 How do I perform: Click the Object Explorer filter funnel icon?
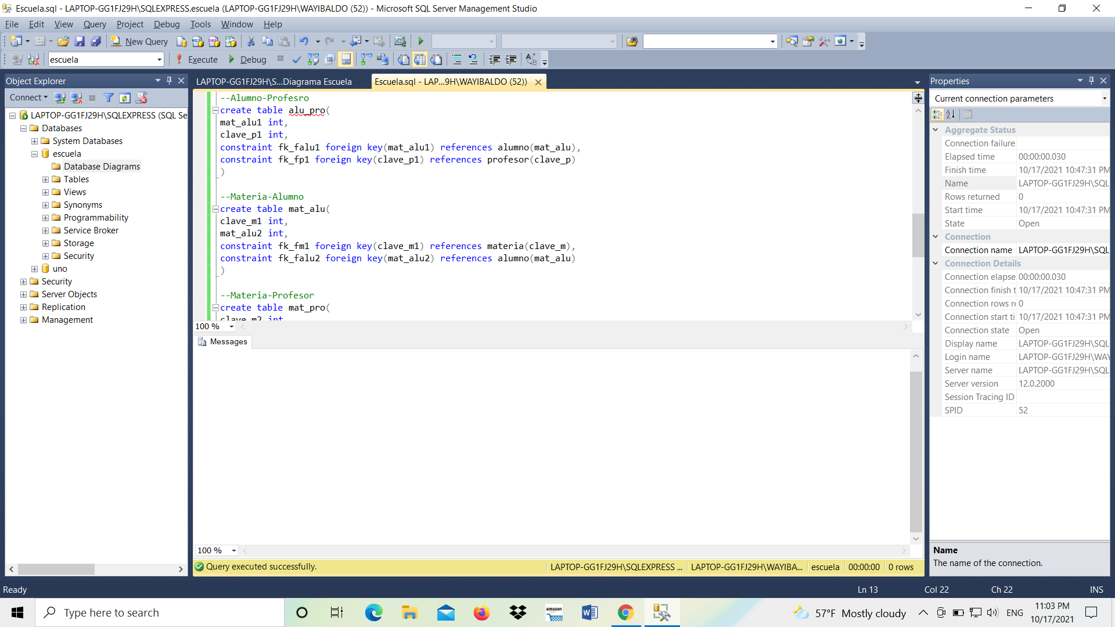click(109, 98)
